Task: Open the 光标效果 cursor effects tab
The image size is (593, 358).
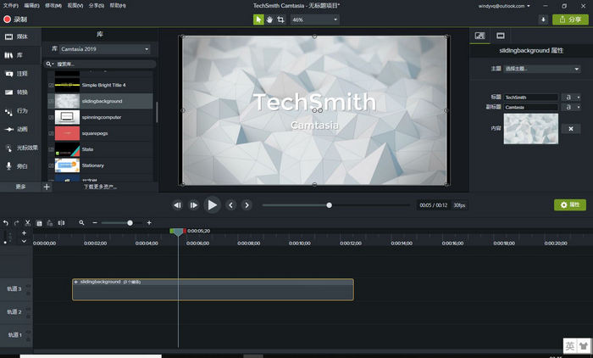Action: (20, 148)
